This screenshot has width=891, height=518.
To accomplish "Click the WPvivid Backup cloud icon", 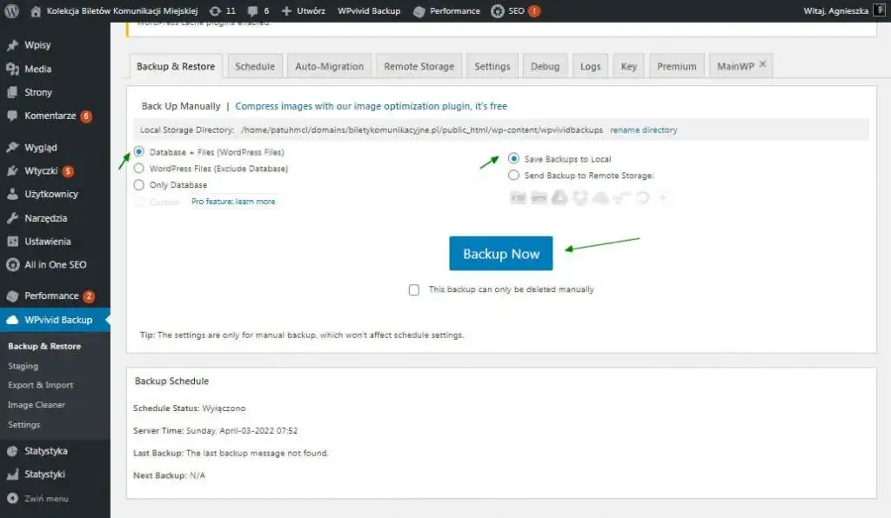I will coord(12,320).
